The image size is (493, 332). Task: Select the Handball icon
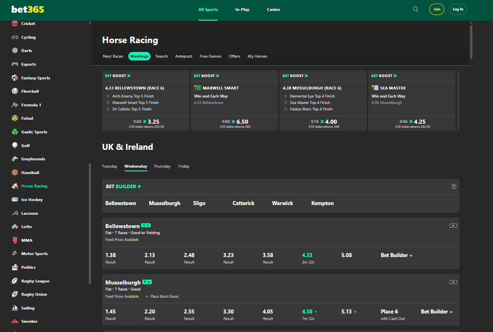tap(15, 172)
